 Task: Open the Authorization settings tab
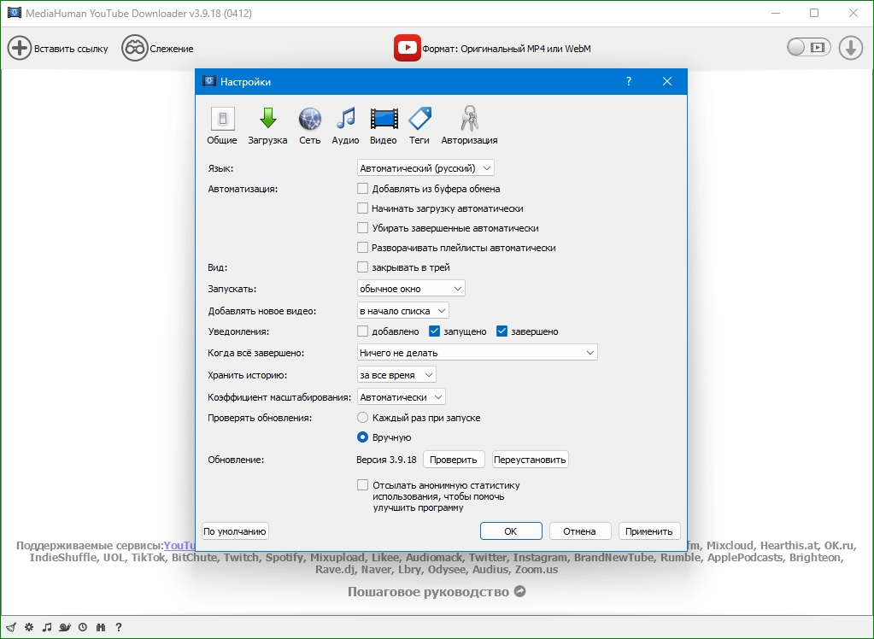click(x=469, y=126)
